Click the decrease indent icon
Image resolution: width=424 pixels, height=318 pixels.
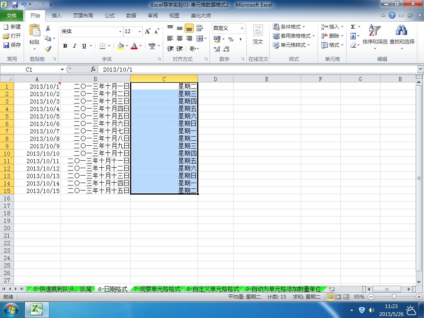click(170, 49)
